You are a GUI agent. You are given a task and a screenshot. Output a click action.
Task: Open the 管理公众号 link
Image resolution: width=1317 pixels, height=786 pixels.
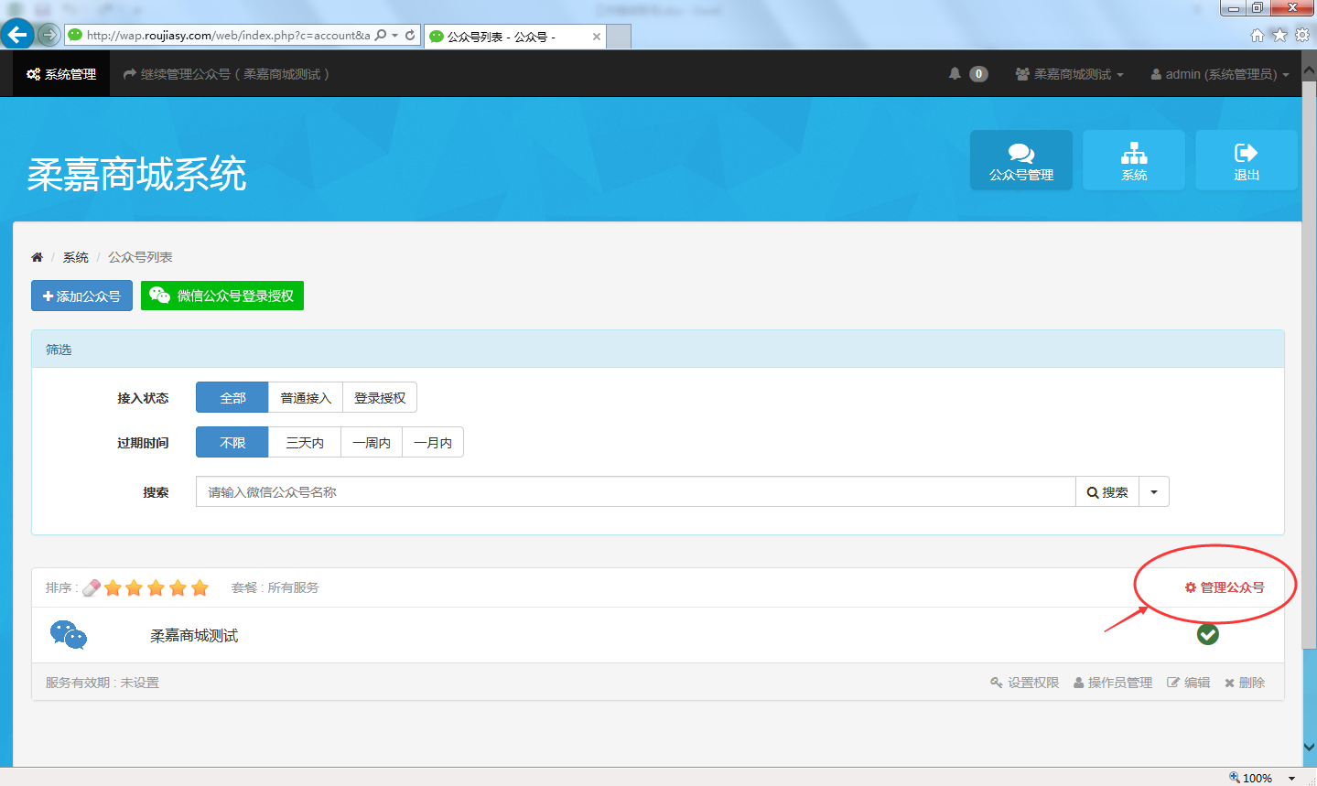tap(1225, 587)
